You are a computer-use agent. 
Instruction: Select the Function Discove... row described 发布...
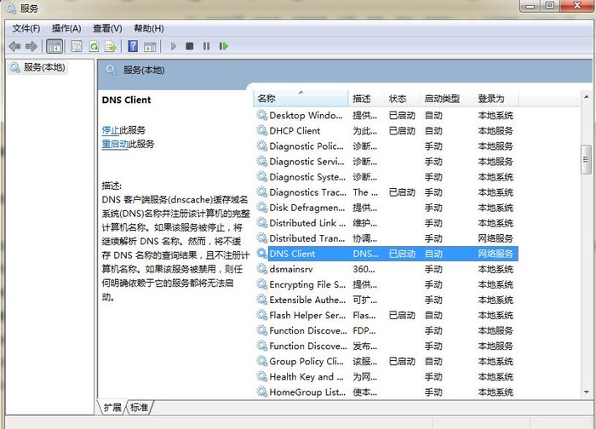[x=386, y=346]
